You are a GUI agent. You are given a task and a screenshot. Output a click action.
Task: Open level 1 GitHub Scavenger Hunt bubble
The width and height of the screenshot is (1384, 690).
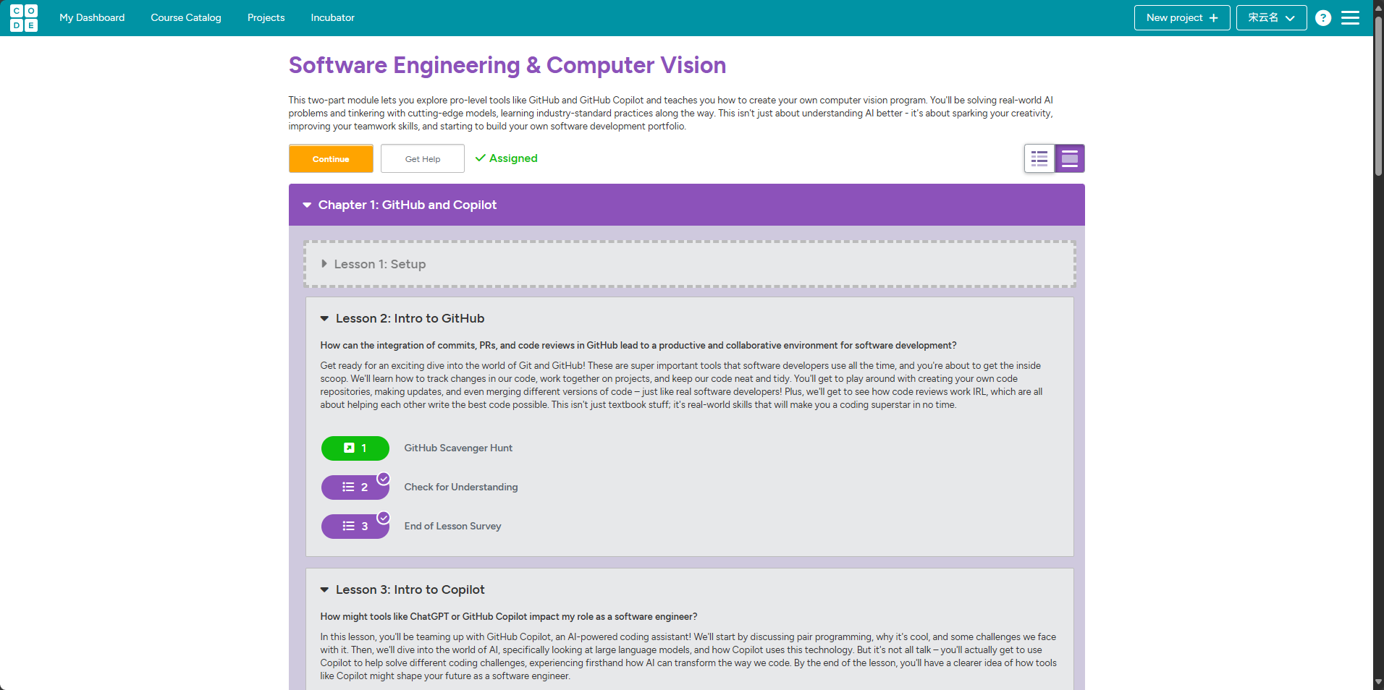click(355, 448)
